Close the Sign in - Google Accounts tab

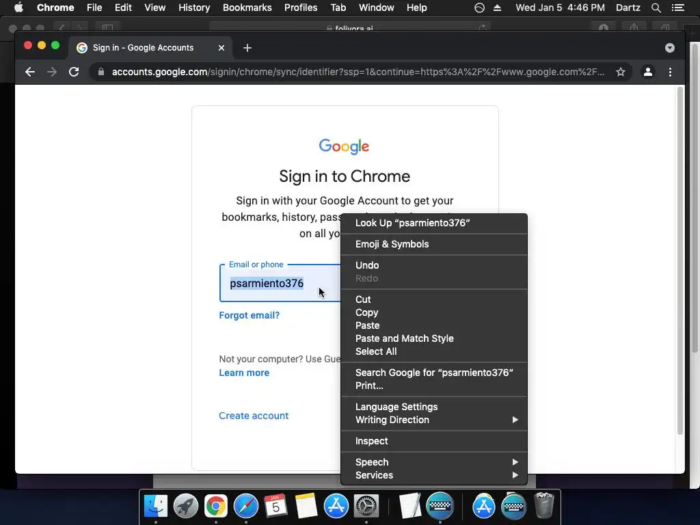click(x=221, y=48)
